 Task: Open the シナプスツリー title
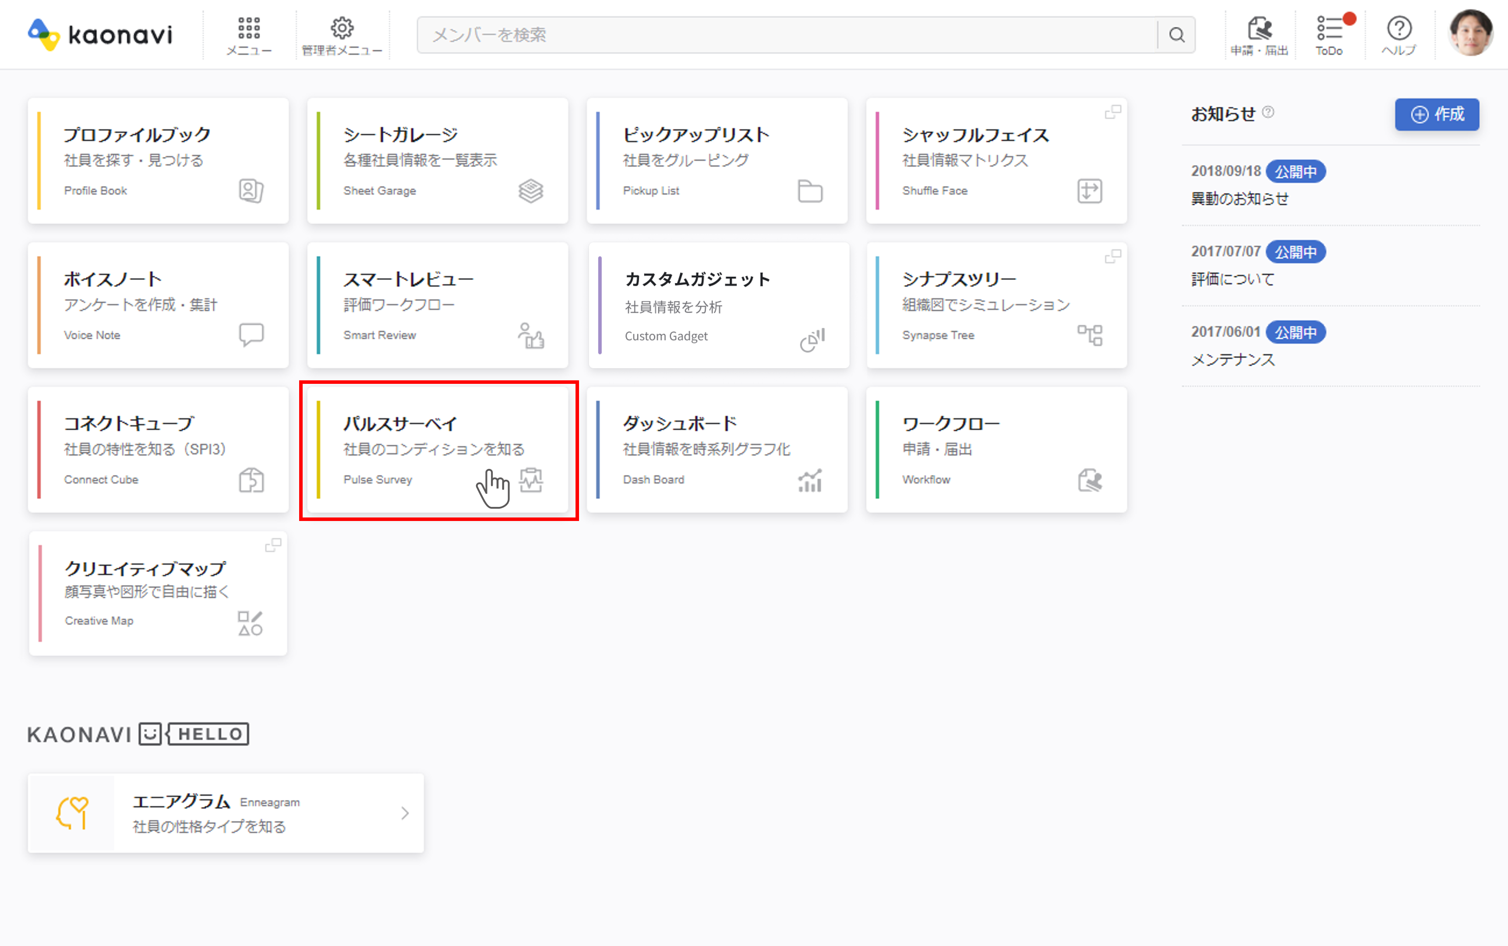(x=959, y=279)
